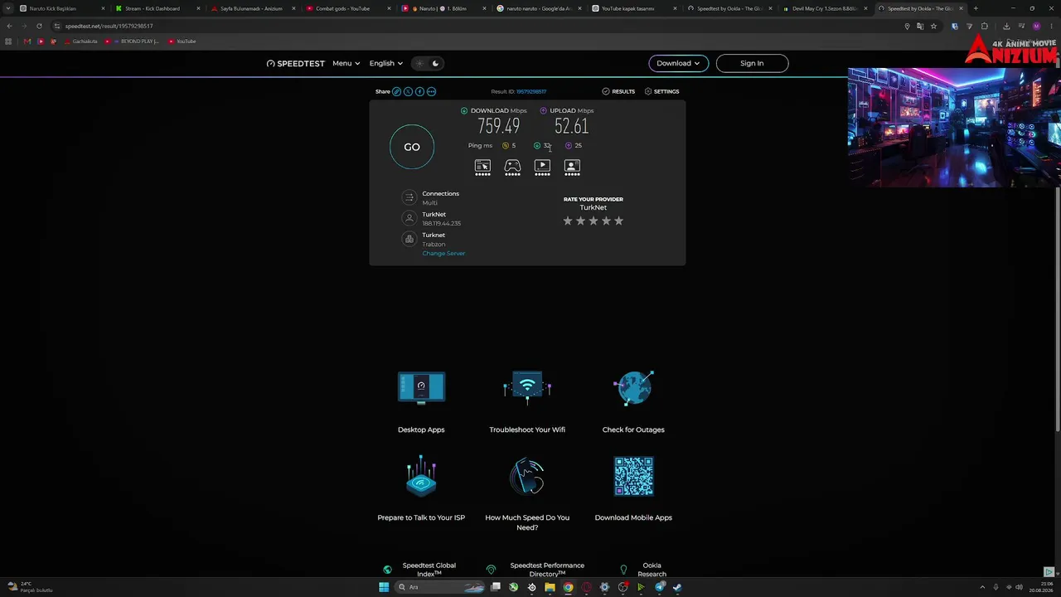Click the page vertical scrollbar

tap(1057, 307)
